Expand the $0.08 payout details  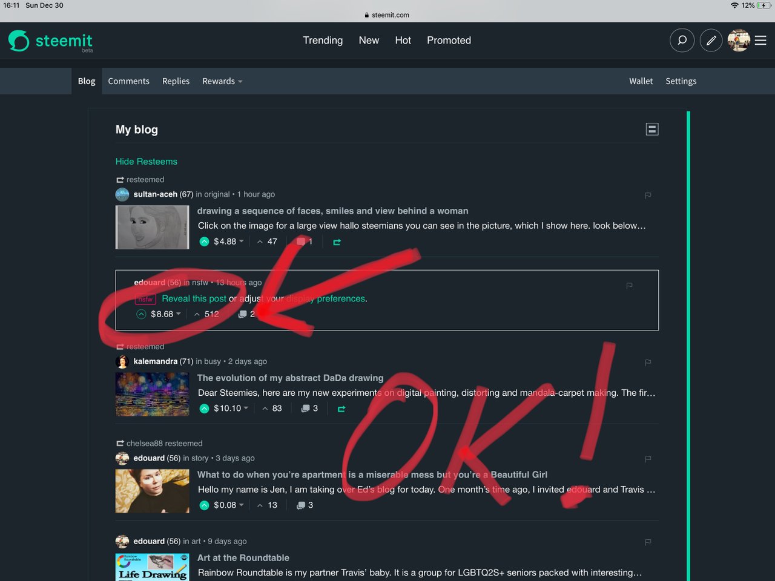tap(229, 505)
